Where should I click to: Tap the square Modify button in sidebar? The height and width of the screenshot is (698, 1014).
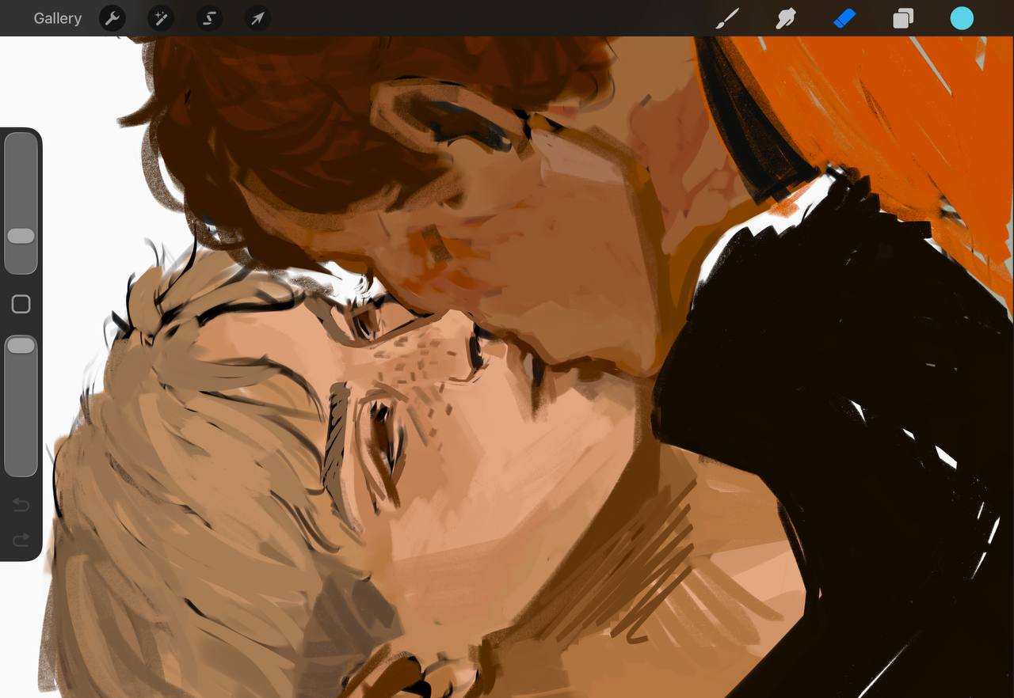21,304
